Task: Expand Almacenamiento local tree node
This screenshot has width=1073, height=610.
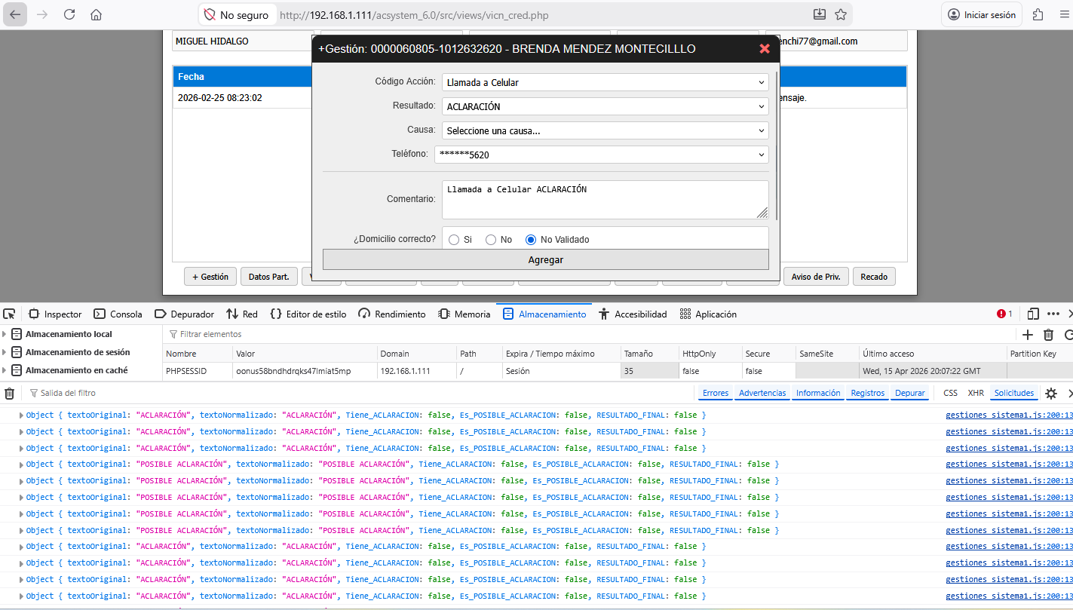Action: coord(5,334)
